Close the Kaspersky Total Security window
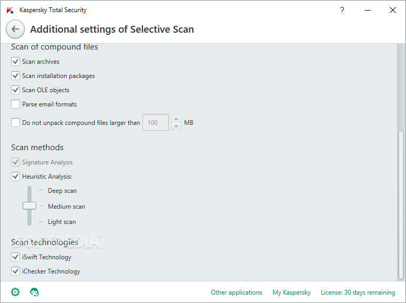 (x=393, y=10)
